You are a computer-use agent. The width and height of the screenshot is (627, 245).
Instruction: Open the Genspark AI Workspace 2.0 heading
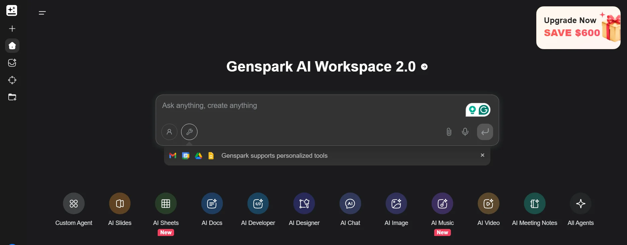pos(321,67)
